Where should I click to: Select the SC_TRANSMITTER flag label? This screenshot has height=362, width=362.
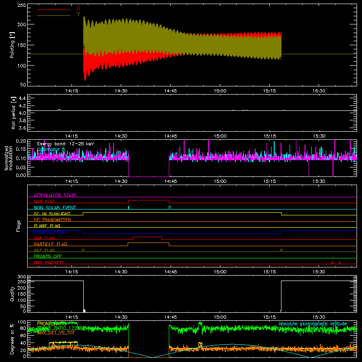coord(52,220)
